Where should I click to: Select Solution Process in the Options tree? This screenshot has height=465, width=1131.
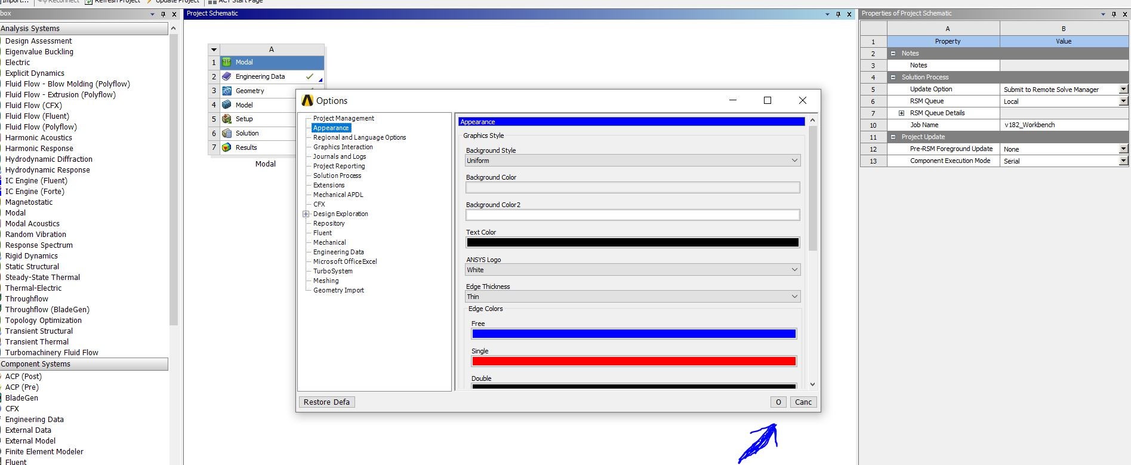click(337, 175)
